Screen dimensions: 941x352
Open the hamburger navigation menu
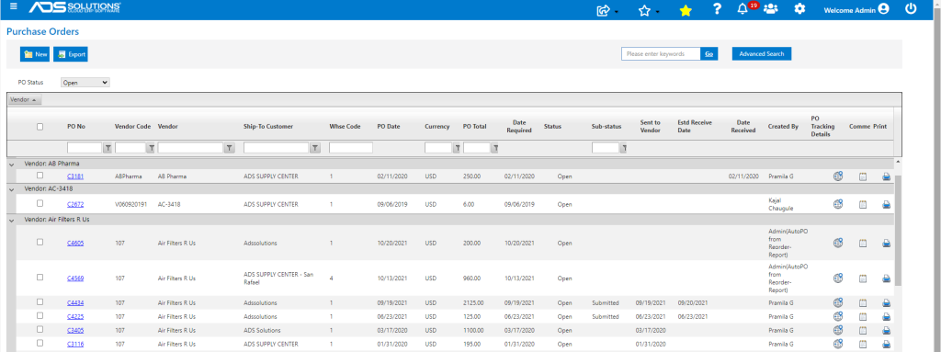pos(14,6)
